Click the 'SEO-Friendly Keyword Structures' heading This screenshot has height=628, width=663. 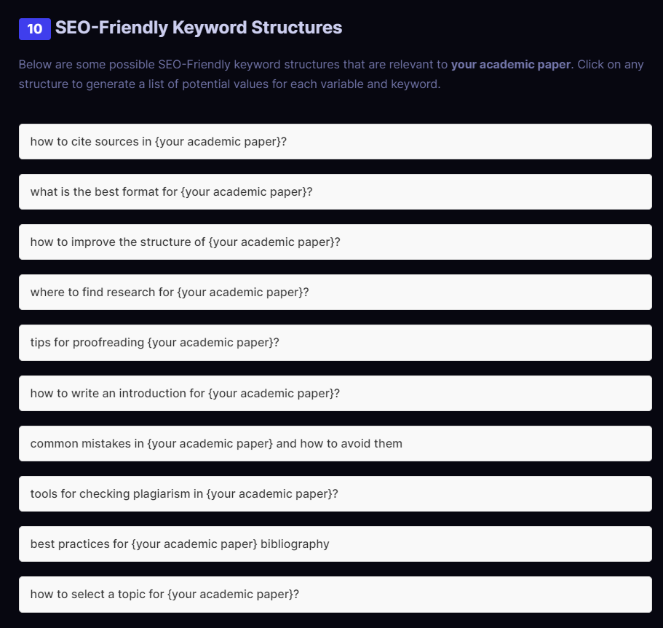point(199,28)
